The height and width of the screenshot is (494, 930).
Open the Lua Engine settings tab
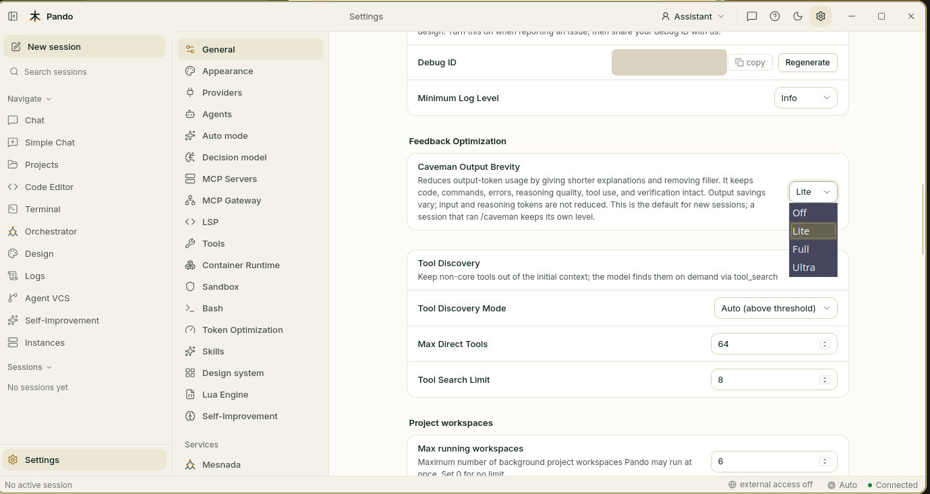(250, 394)
